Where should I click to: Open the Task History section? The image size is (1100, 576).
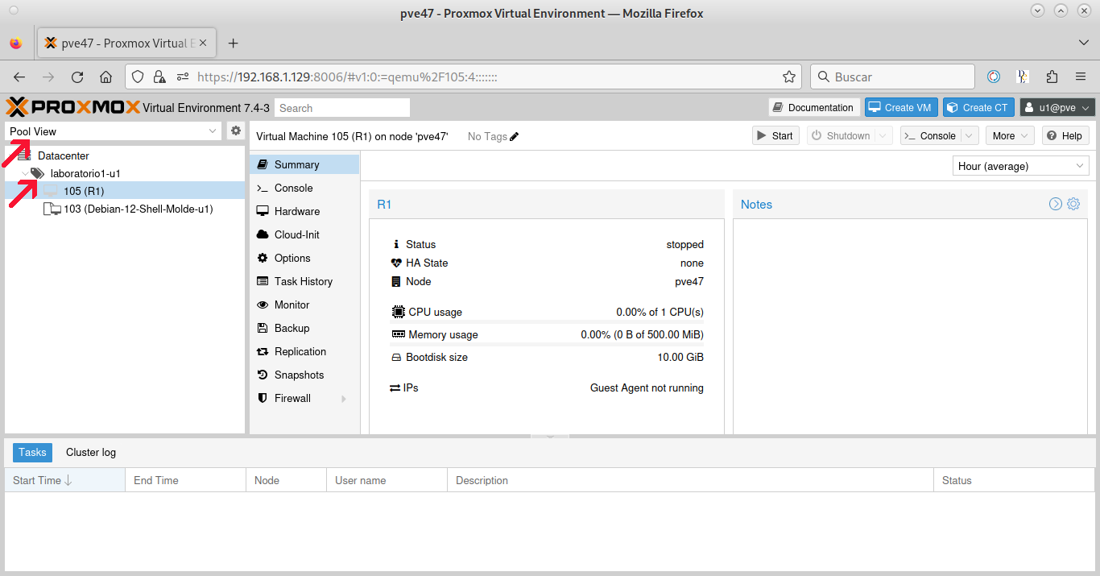pos(304,281)
